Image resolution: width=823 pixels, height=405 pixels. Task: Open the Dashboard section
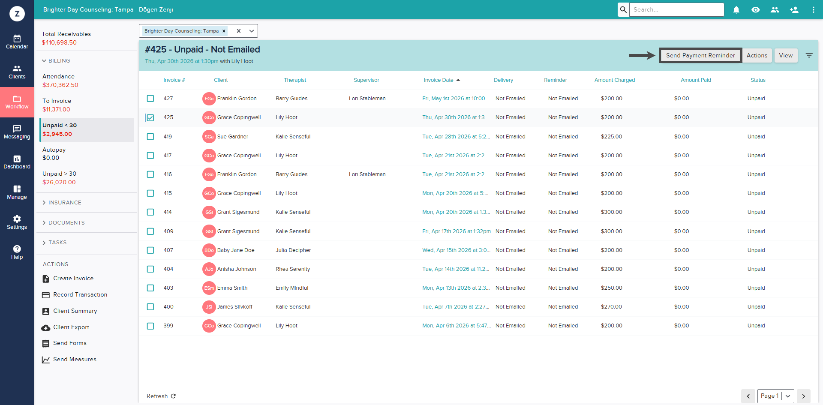click(x=17, y=162)
